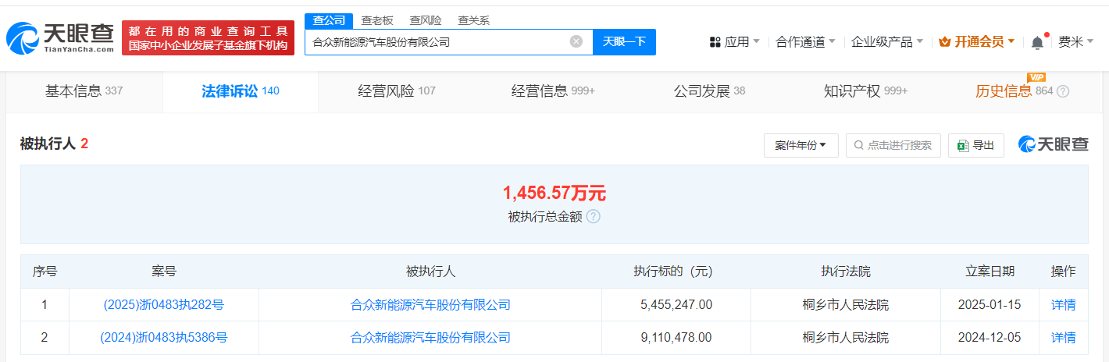Click the red government fund banner
This screenshot has width=1109, height=362.
[208, 37]
